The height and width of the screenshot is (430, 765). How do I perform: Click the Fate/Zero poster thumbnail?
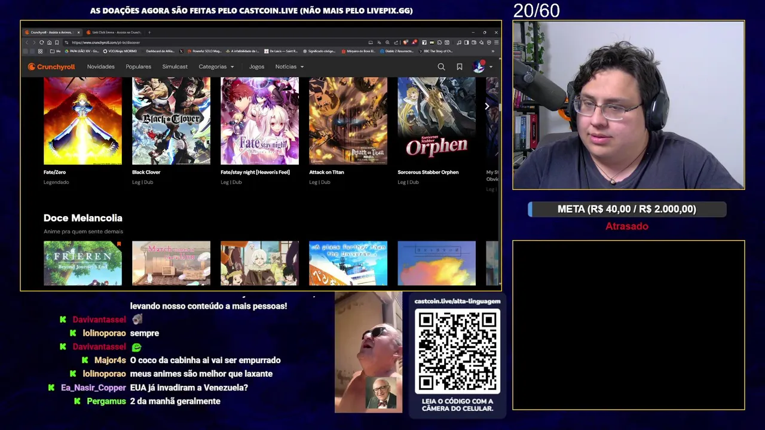82,121
